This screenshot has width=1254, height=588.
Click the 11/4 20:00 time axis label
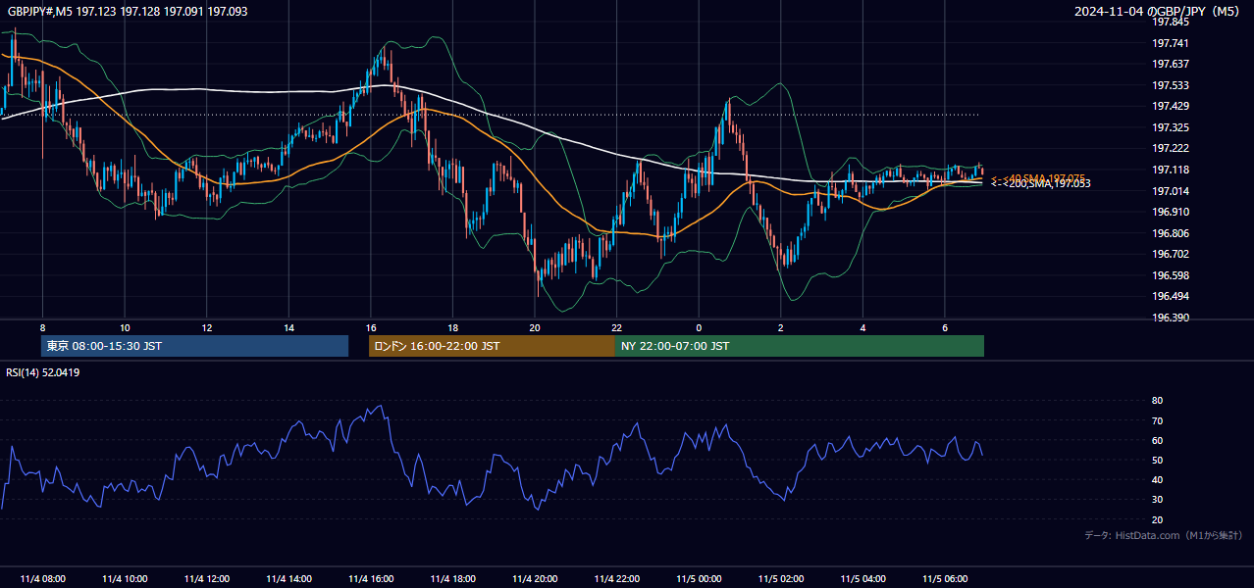535,578
